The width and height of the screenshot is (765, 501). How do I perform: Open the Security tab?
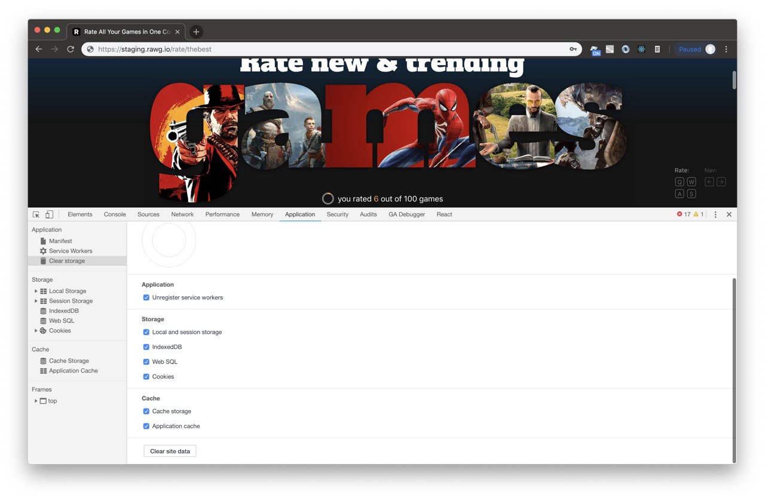tap(338, 214)
